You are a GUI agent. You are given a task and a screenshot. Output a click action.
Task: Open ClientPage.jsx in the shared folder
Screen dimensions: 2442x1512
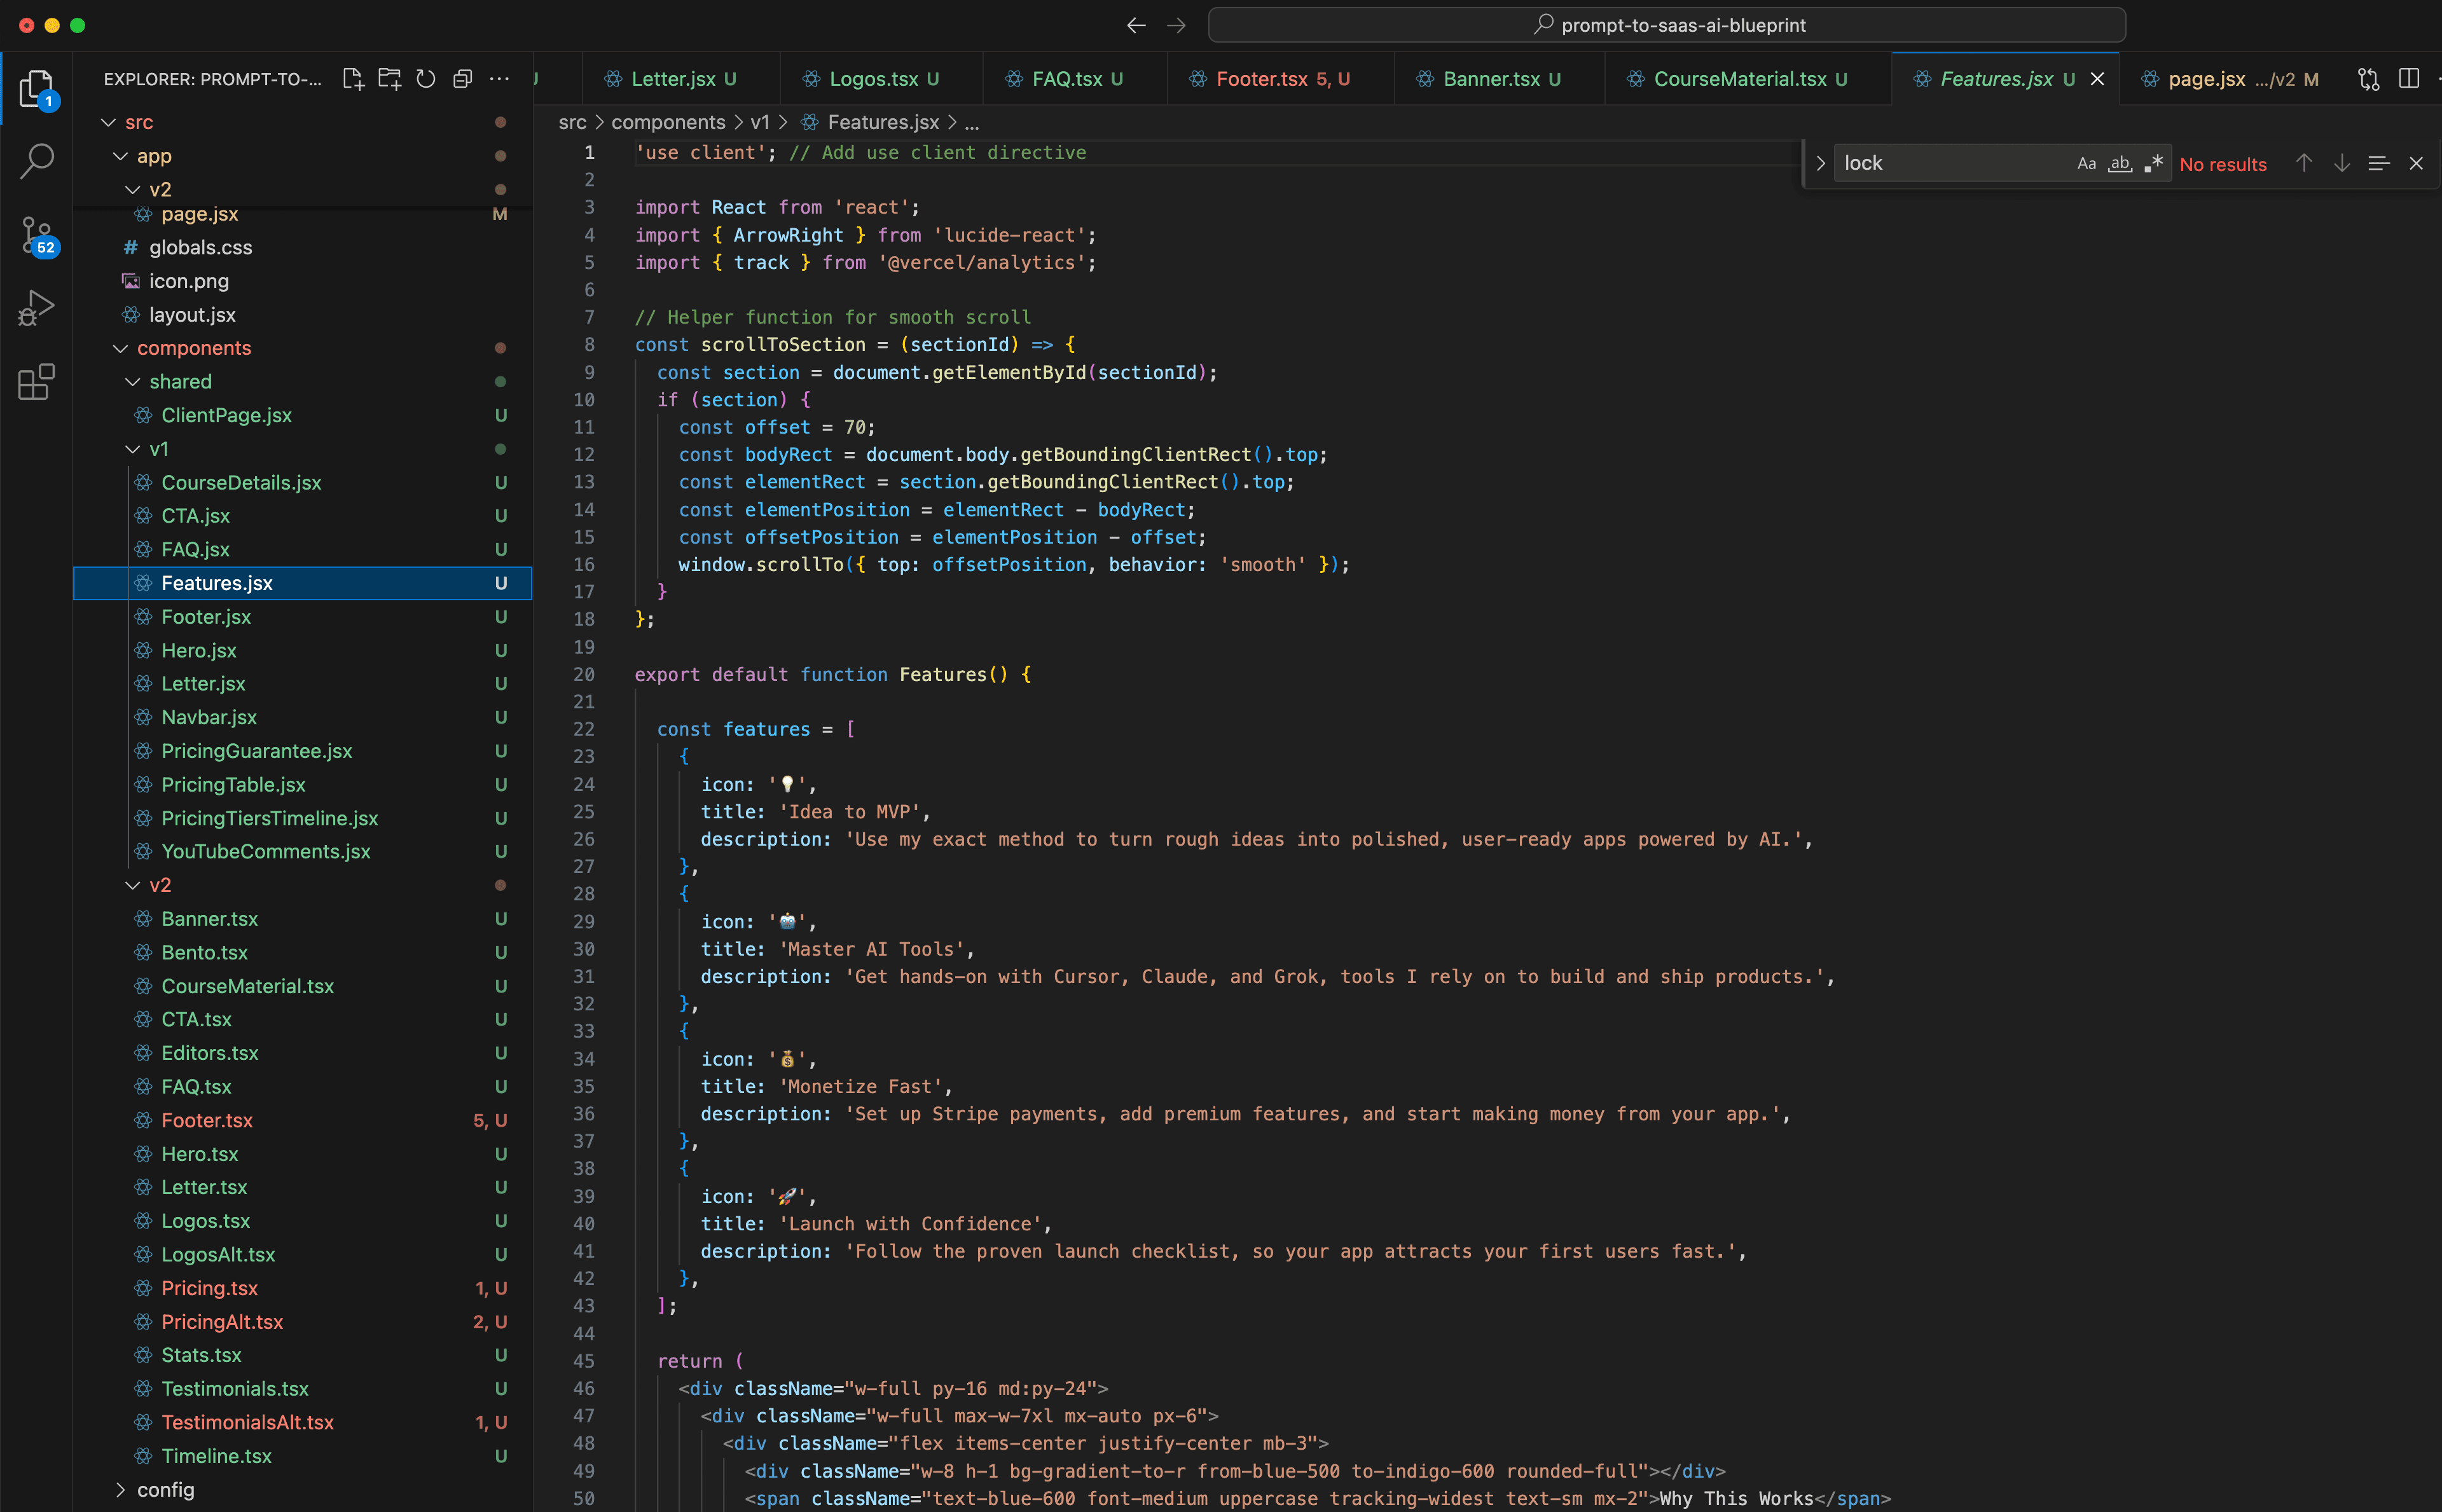point(302,415)
